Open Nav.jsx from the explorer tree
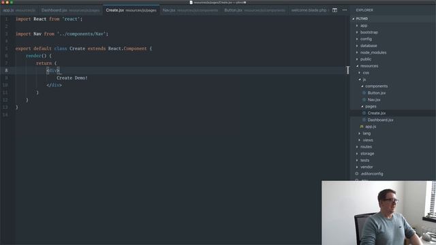The height and width of the screenshot is (245, 436). [374, 99]
